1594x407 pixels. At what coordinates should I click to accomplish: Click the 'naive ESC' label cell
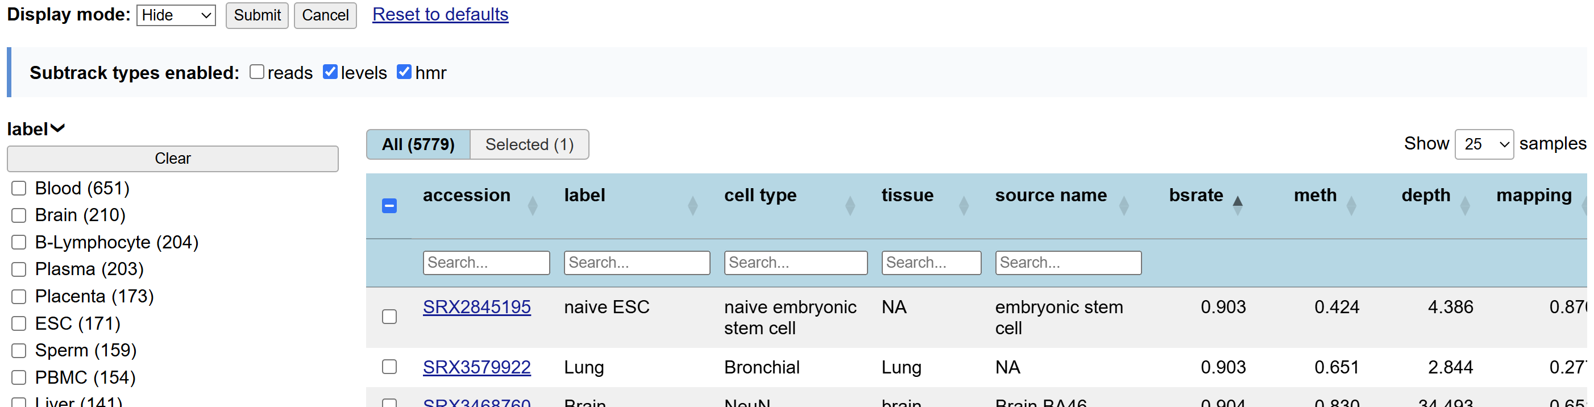coord(608,308)
